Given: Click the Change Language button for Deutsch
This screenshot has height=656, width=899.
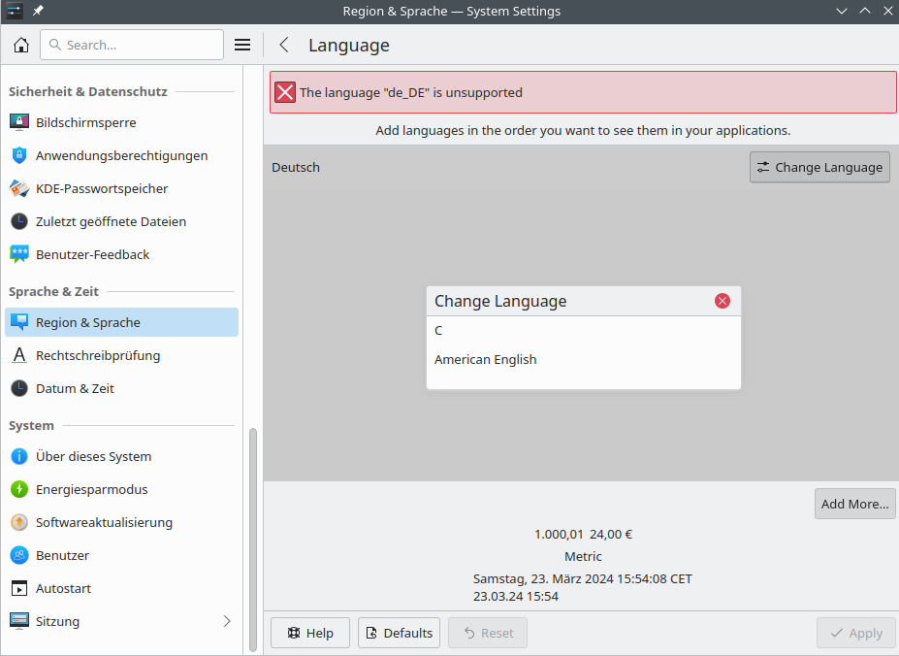Looking at the screenshot, I should click(x=819, y=167).
